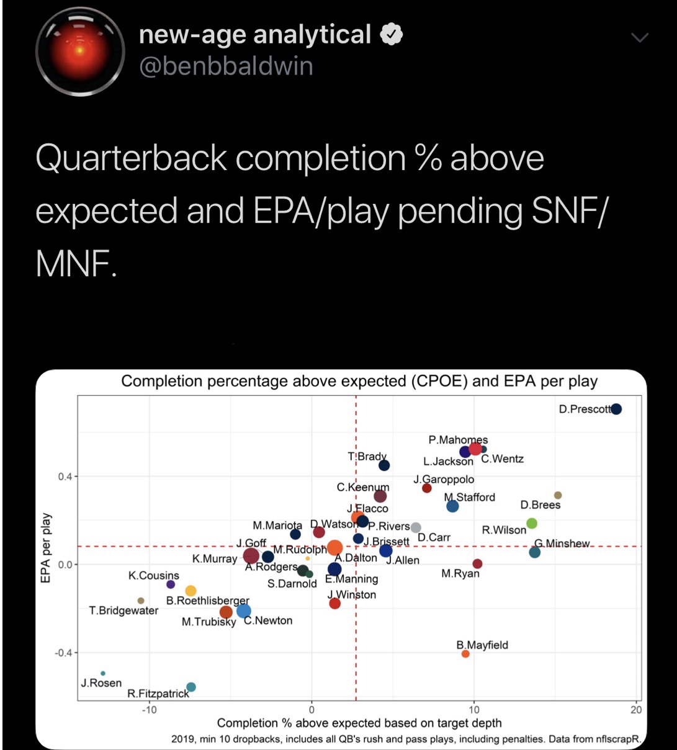
Task: Click the T.Brady navy data point
Action: tap(384, 465)
